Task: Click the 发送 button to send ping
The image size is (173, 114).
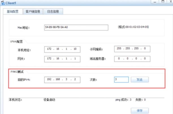Action: (140, 80)
